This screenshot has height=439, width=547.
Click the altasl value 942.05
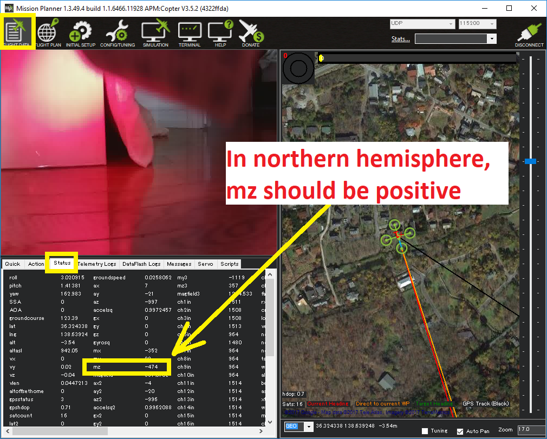click(x=69, y=351)
